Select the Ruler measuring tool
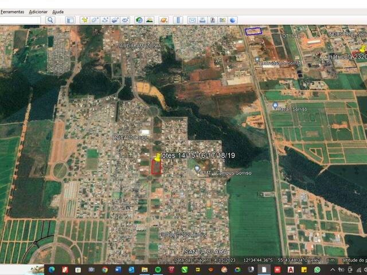Viewport: 367px width, 275px height. click(x=178, y=20)
